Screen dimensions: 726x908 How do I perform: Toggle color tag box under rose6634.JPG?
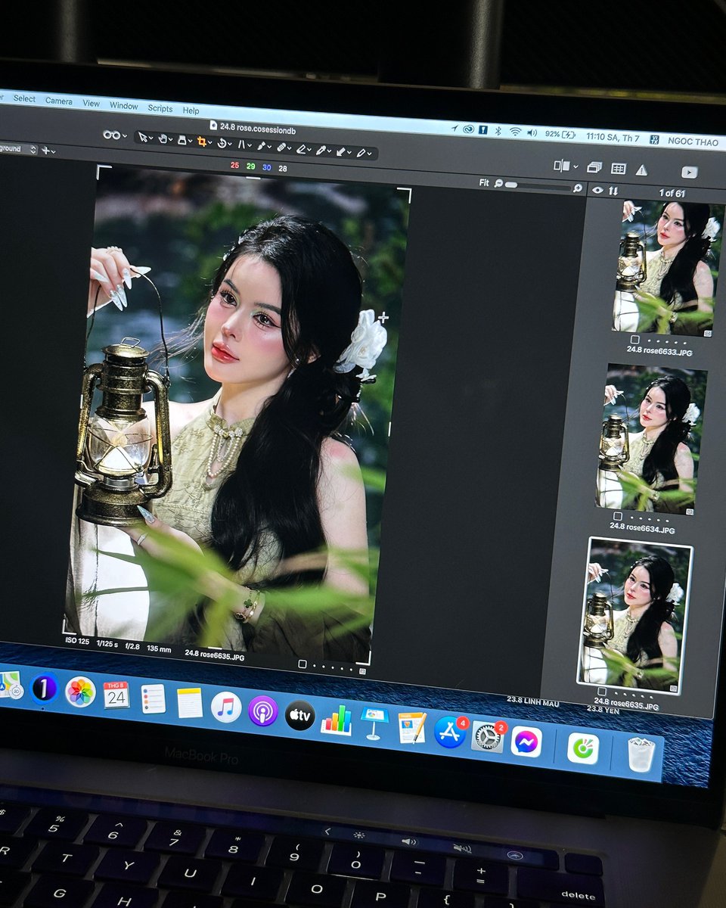[618, 516]
